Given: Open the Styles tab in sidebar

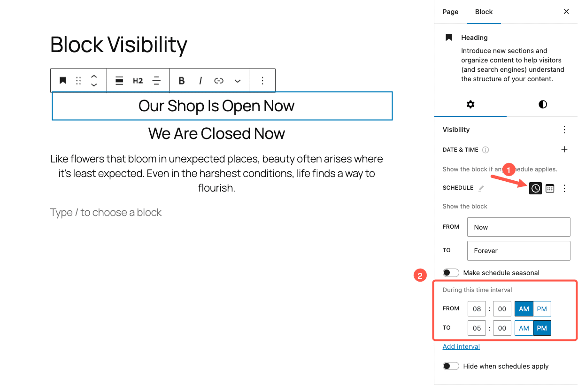Looking at the screenshot, I should pos(542,104).
